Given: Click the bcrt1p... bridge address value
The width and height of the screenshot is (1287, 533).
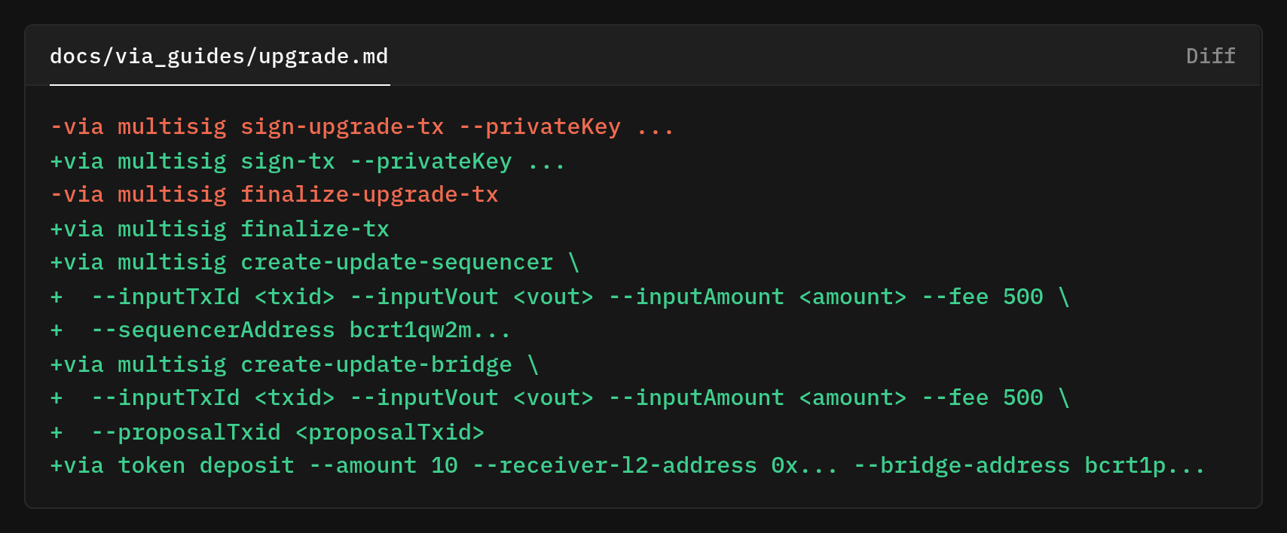Looking at the screenshot, I should (x=1144, y=466).
